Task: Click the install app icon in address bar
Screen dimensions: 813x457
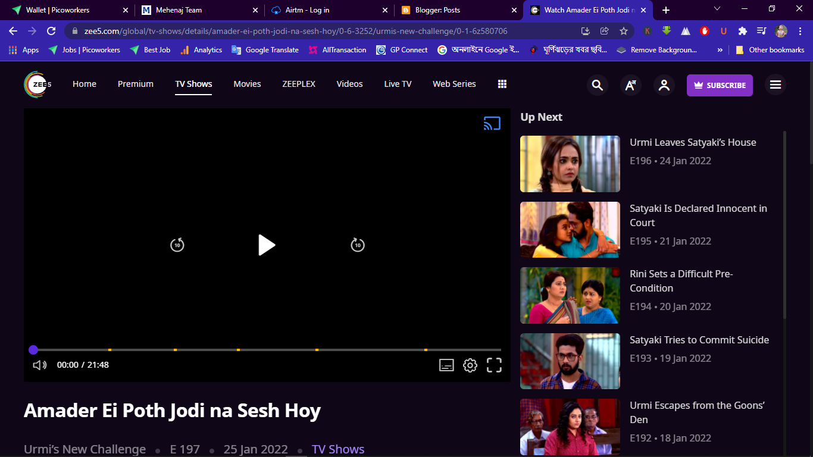Action: pyautogui.click(x=586, y=31)
